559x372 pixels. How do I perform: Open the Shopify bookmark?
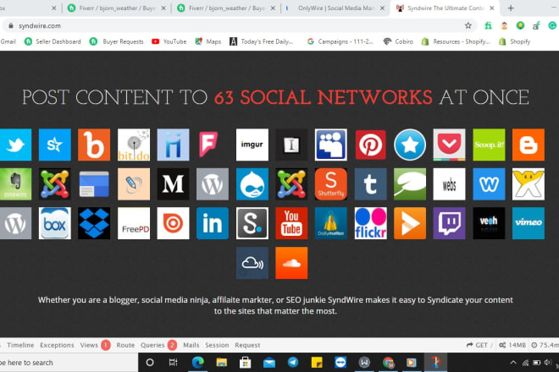point(514,41)
